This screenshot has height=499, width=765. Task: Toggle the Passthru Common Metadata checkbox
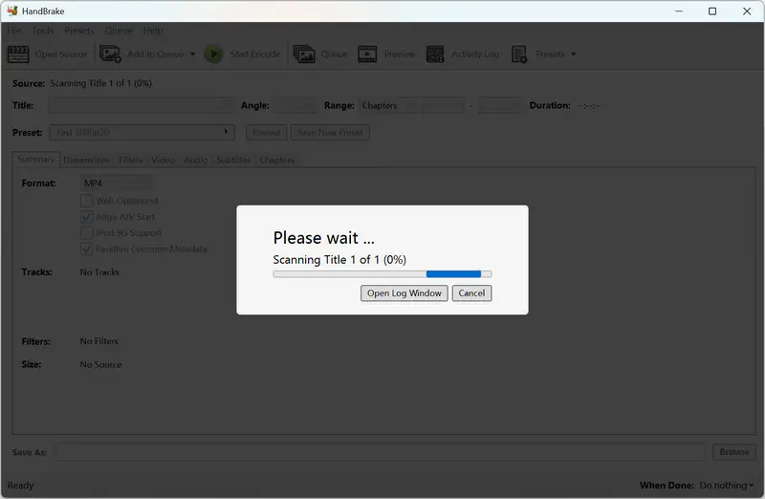[x=86, y=249]
